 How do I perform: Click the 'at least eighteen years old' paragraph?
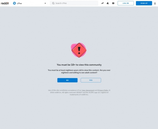(79, 71)
